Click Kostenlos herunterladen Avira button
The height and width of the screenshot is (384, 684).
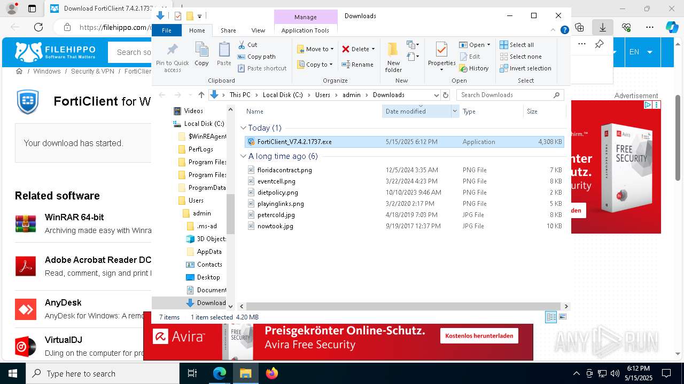(x=479, y=336)
